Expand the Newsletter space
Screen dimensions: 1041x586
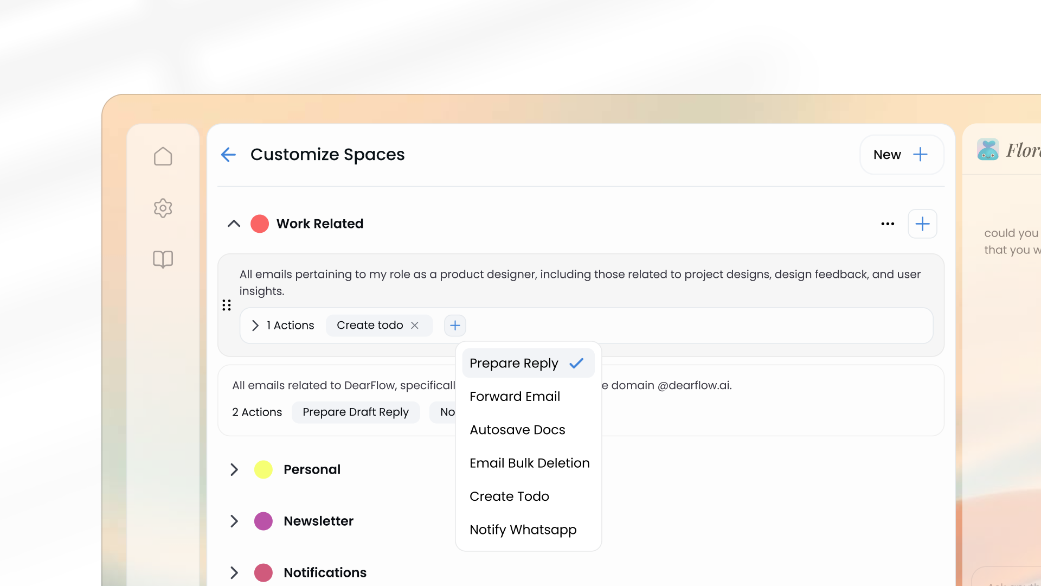[x=234, y=521]
